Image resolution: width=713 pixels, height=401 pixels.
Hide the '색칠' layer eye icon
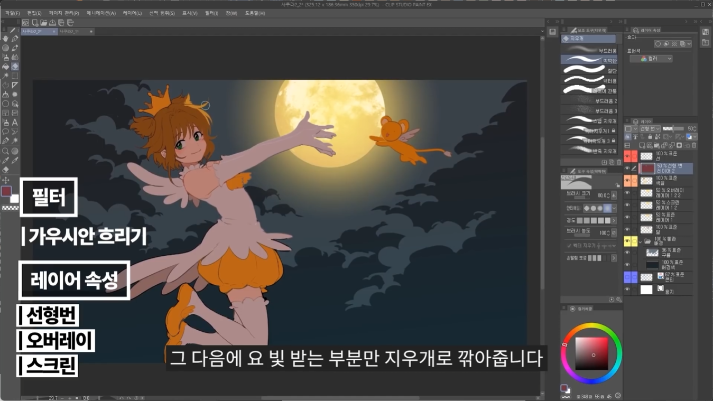coord(627,181)
